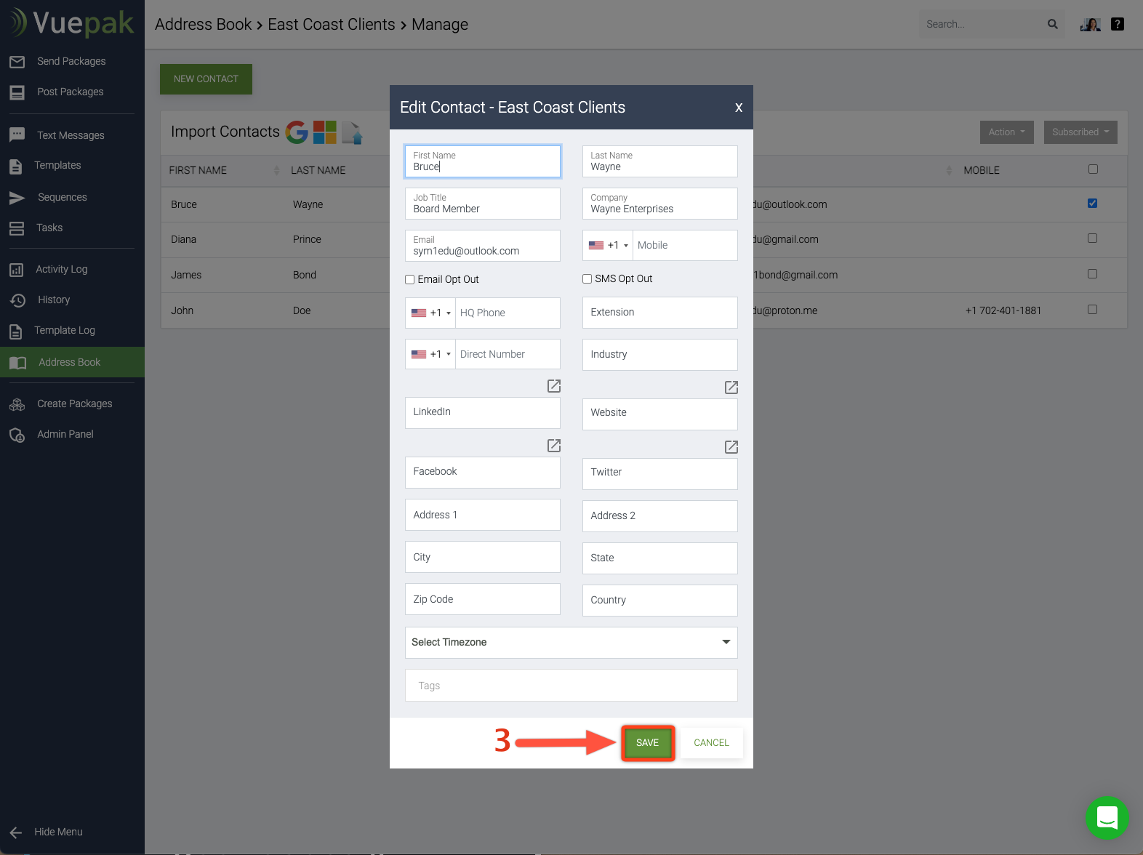Save the edited contact

647,742
